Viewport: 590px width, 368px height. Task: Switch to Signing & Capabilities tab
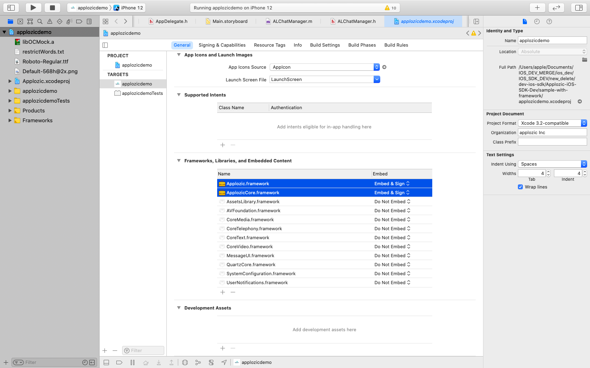pos(222,45)
